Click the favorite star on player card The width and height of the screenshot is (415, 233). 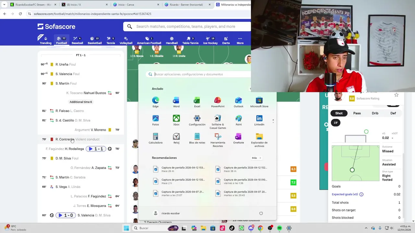coord(396,95)
